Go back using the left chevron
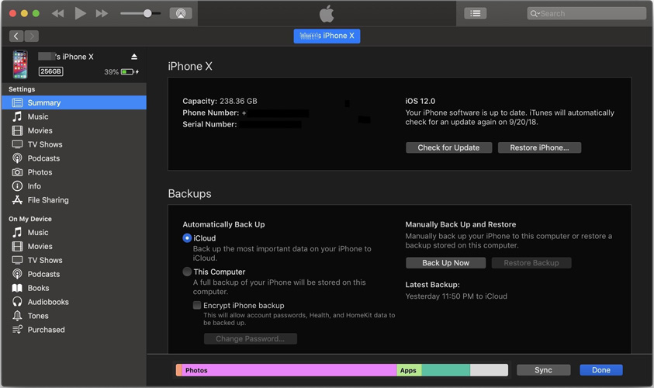Image resolution: width=654 pixels, height=388 pixels. [x=16, y=36]
